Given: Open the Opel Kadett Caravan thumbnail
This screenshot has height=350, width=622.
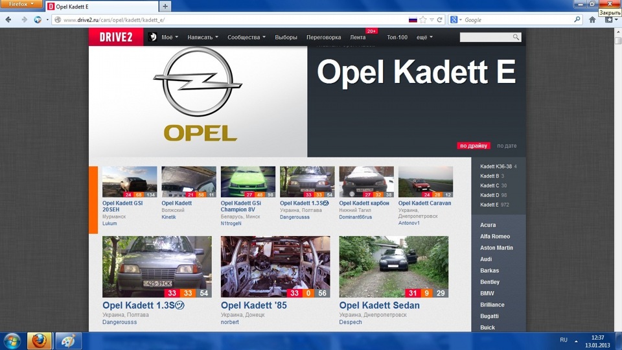Looking at the screenshot, I should [425, 181].
